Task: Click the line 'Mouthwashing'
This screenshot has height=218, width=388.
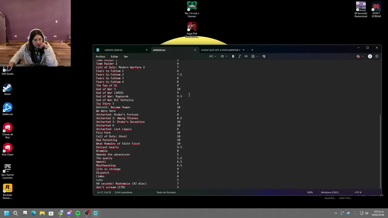Action: pos(106,165)
